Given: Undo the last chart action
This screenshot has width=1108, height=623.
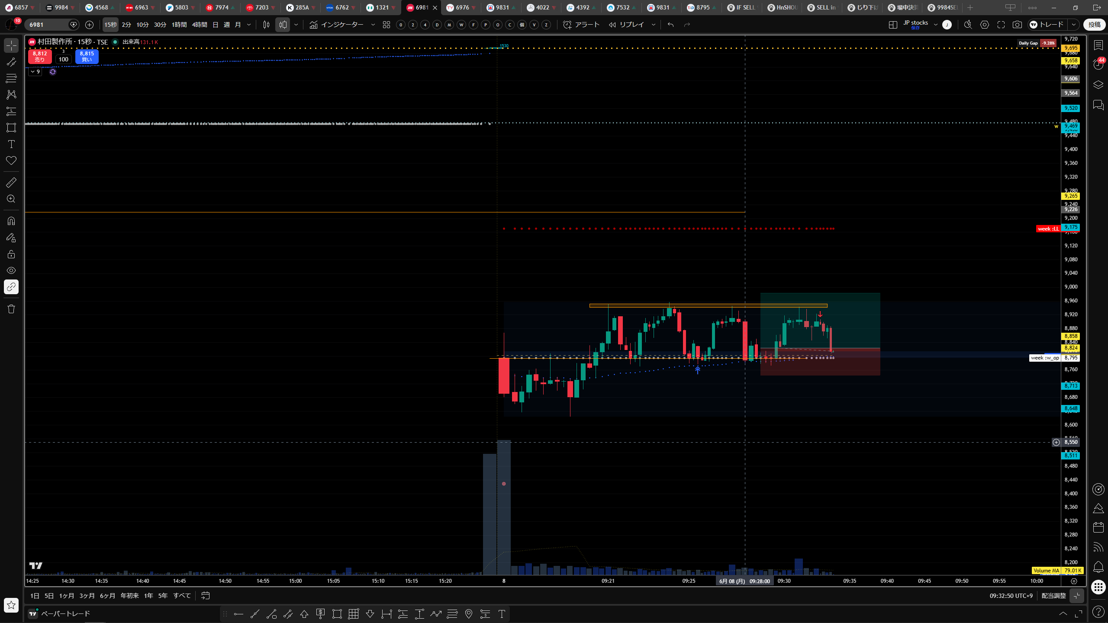Looking at the screenshot, I should [x=671, y=25].
